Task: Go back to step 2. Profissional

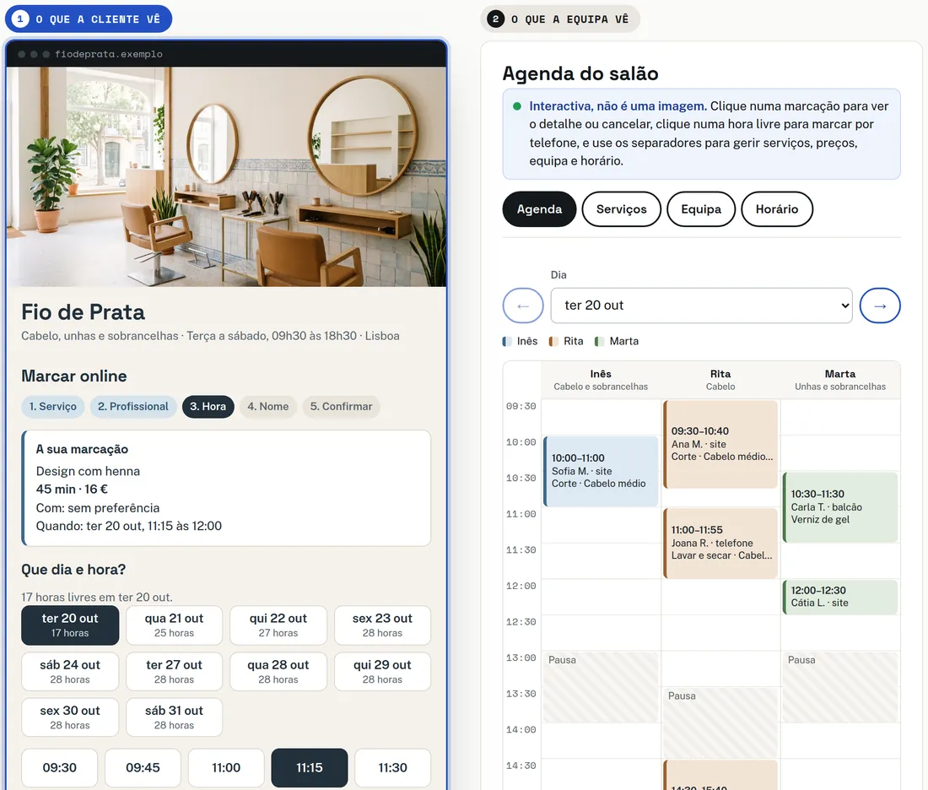Action: pyautogui.click(x=133, y=406)
